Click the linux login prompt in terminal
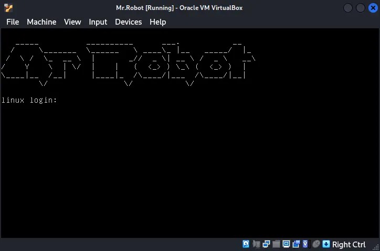The image size is (380, 251). pos(29,100)
